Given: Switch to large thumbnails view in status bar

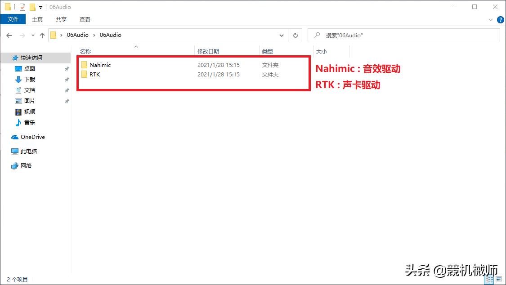Looking at the screenshot, I should coord(498,279).
